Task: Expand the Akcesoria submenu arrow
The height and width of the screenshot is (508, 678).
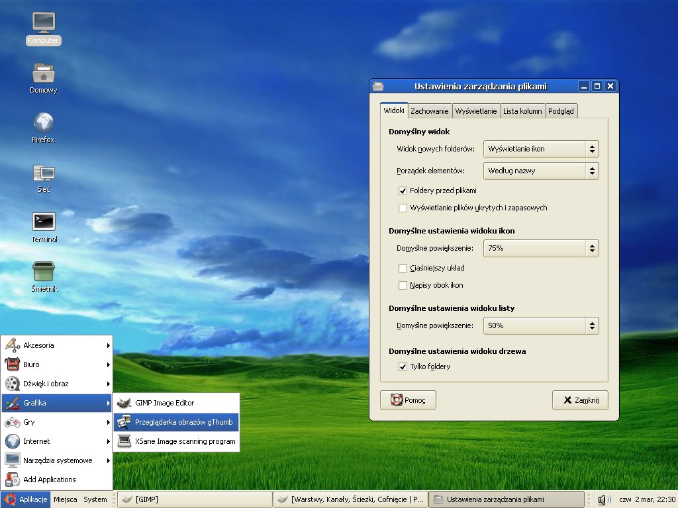Action: (x=108, y=345)
